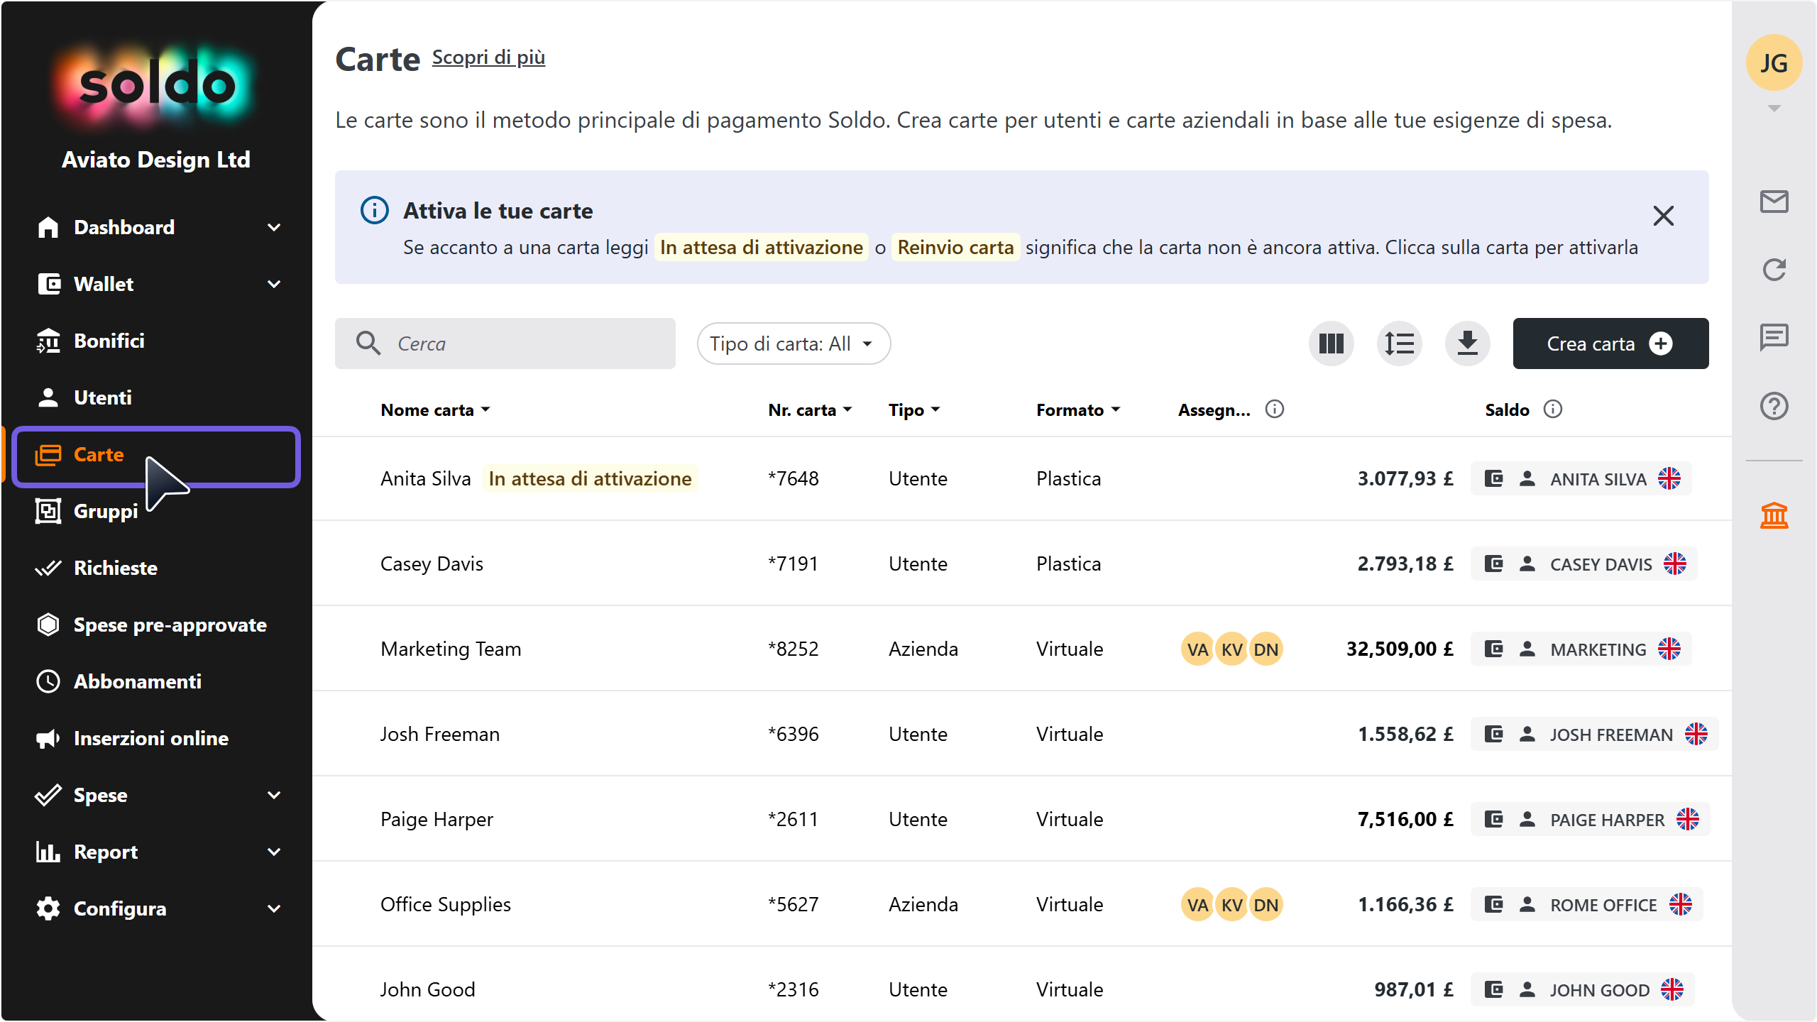The image size is (1817, 1022).
Task: Click the Inserzioni online megaphone icon
Action: coord(48,738)
